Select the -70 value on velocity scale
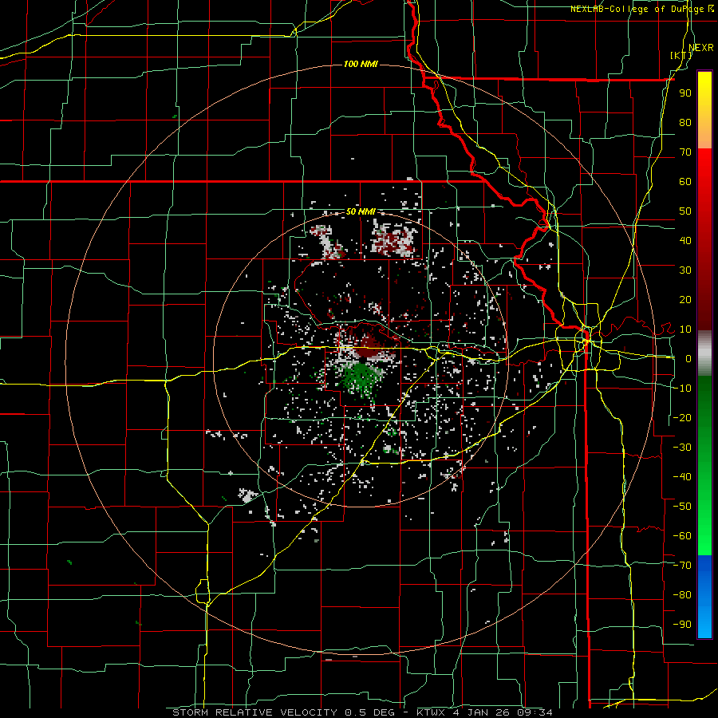Viewport: 718px width, 718px height. click(x=682, y=566)
